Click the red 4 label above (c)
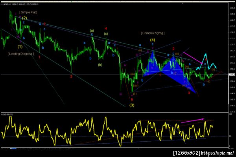 pos(106,28)
